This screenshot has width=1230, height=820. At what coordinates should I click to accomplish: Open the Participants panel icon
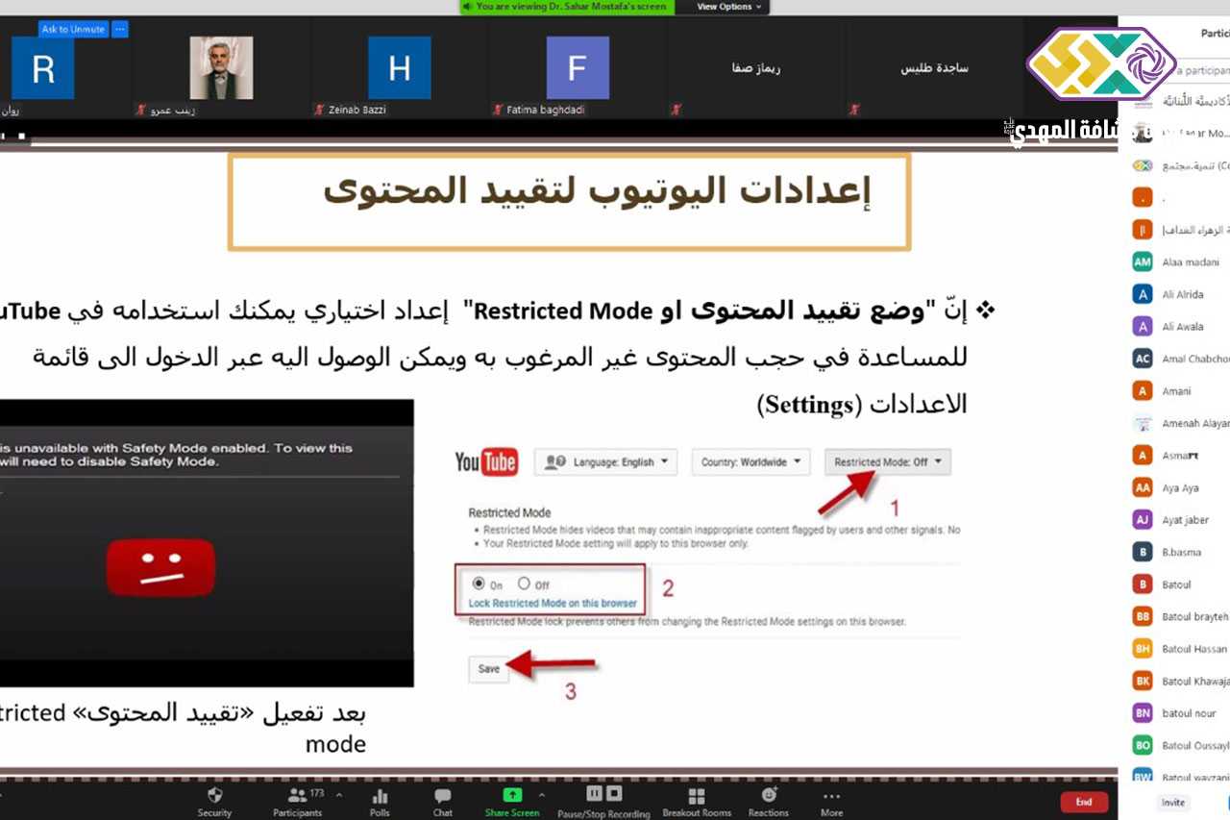coord(296,796)
